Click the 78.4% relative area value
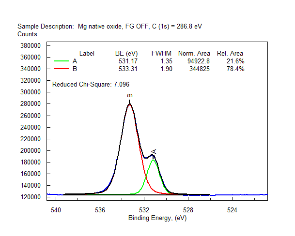This screenshot has height=236, width=295. [x=235, y=69]
